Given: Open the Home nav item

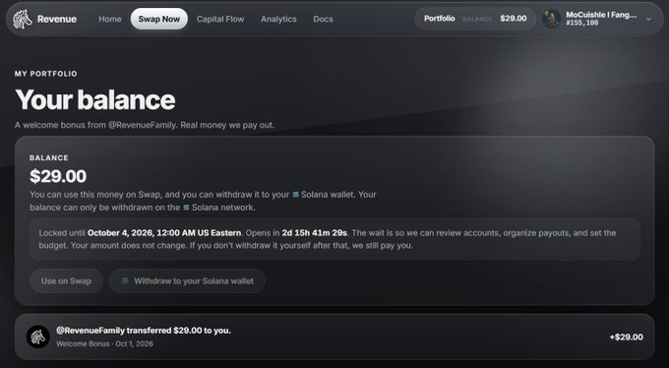Looking at the screenshot, I should coord(110,20).
